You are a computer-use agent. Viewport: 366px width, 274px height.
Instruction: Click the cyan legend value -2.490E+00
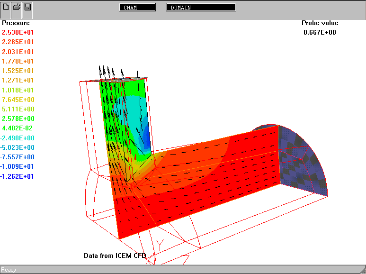(x=18, y=138)
